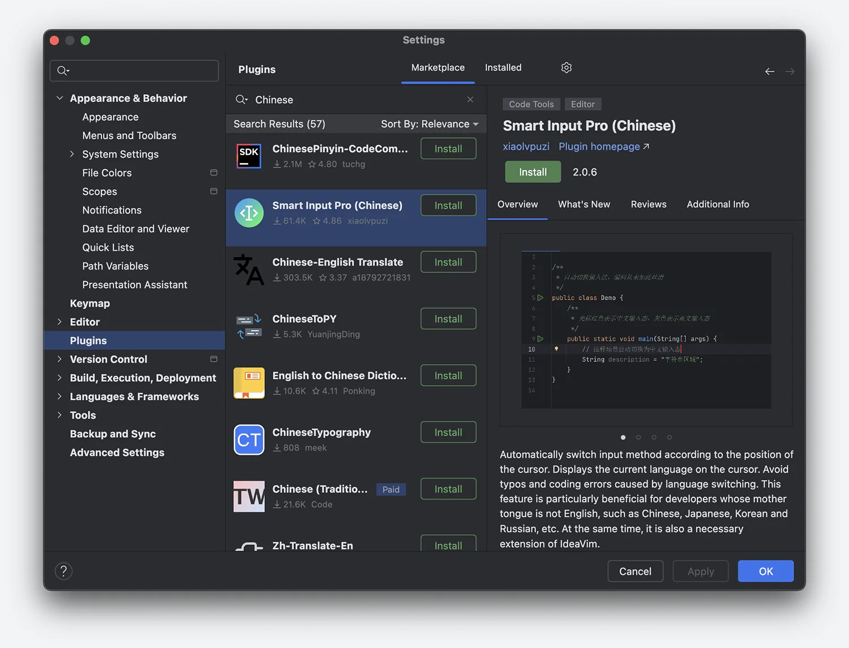Select the Overview tab
This screenshot has height=648, width=849.
(x=517, y=204)
